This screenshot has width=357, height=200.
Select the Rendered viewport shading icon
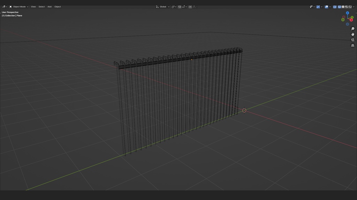point(350,6)
